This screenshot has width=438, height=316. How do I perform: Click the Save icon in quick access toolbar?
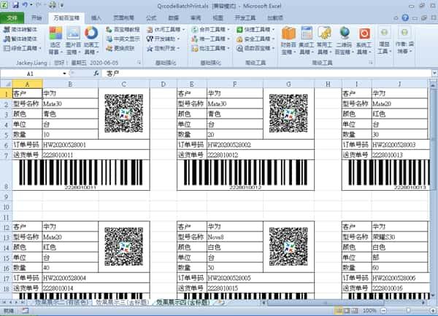click(15, 5)
